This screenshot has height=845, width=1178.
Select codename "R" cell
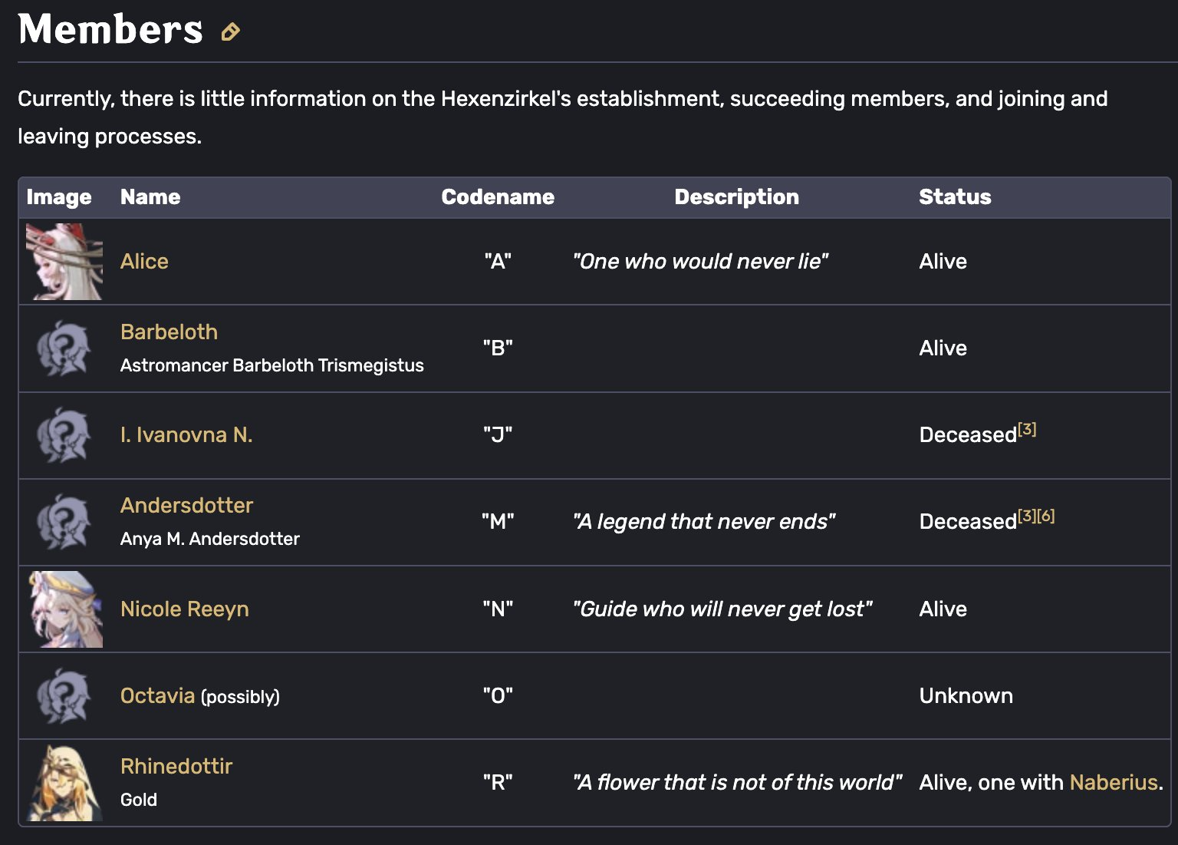498,782
